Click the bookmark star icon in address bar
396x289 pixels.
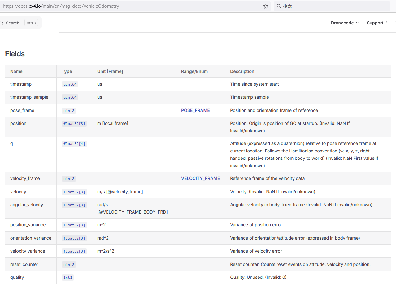pyautogui.click(x=265, y=6)
